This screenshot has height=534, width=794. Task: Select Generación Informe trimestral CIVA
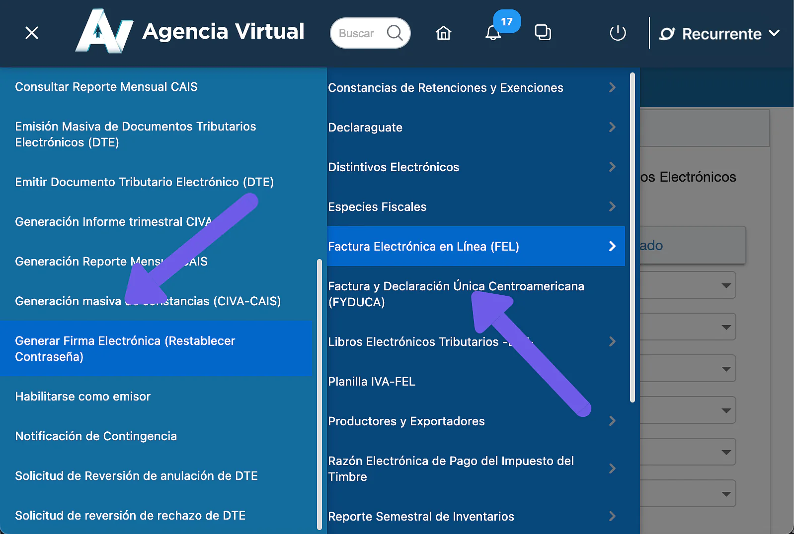tap(113, 222)
